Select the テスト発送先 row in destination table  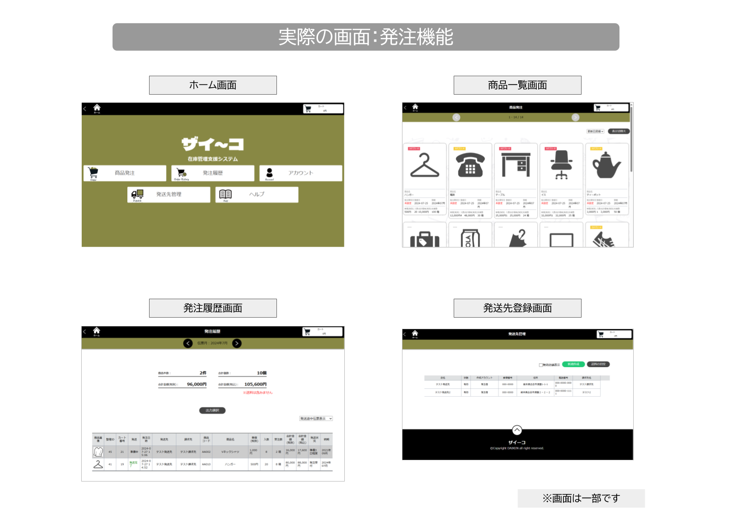tap(512, 384)
